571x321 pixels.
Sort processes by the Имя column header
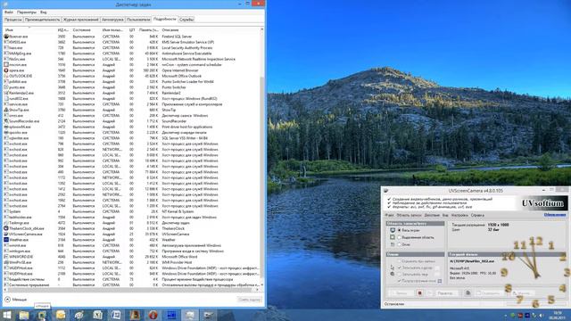coord(29,29)
